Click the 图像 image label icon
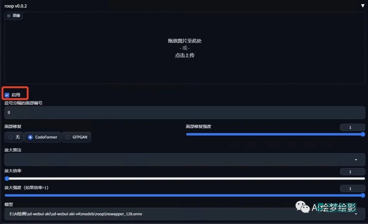The height and width of the screenshot is (224, 368). (x=9, y=16)
